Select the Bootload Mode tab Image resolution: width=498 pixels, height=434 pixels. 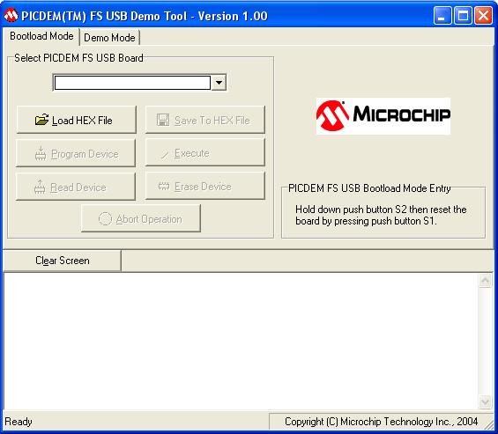coord(41,36)
